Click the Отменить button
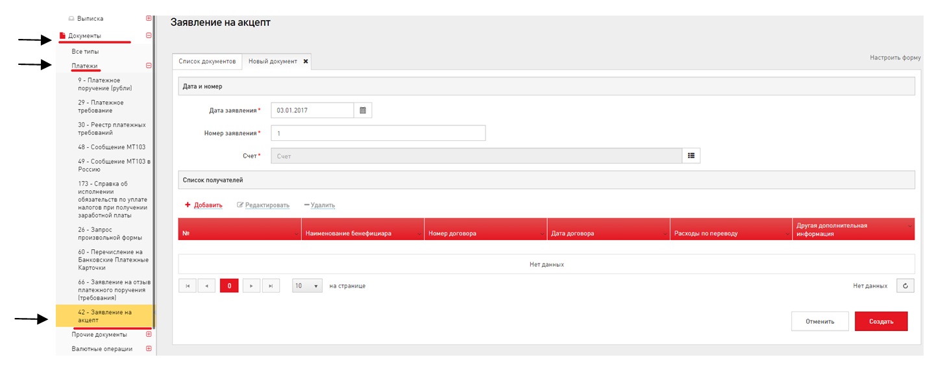 click(818, 321)
